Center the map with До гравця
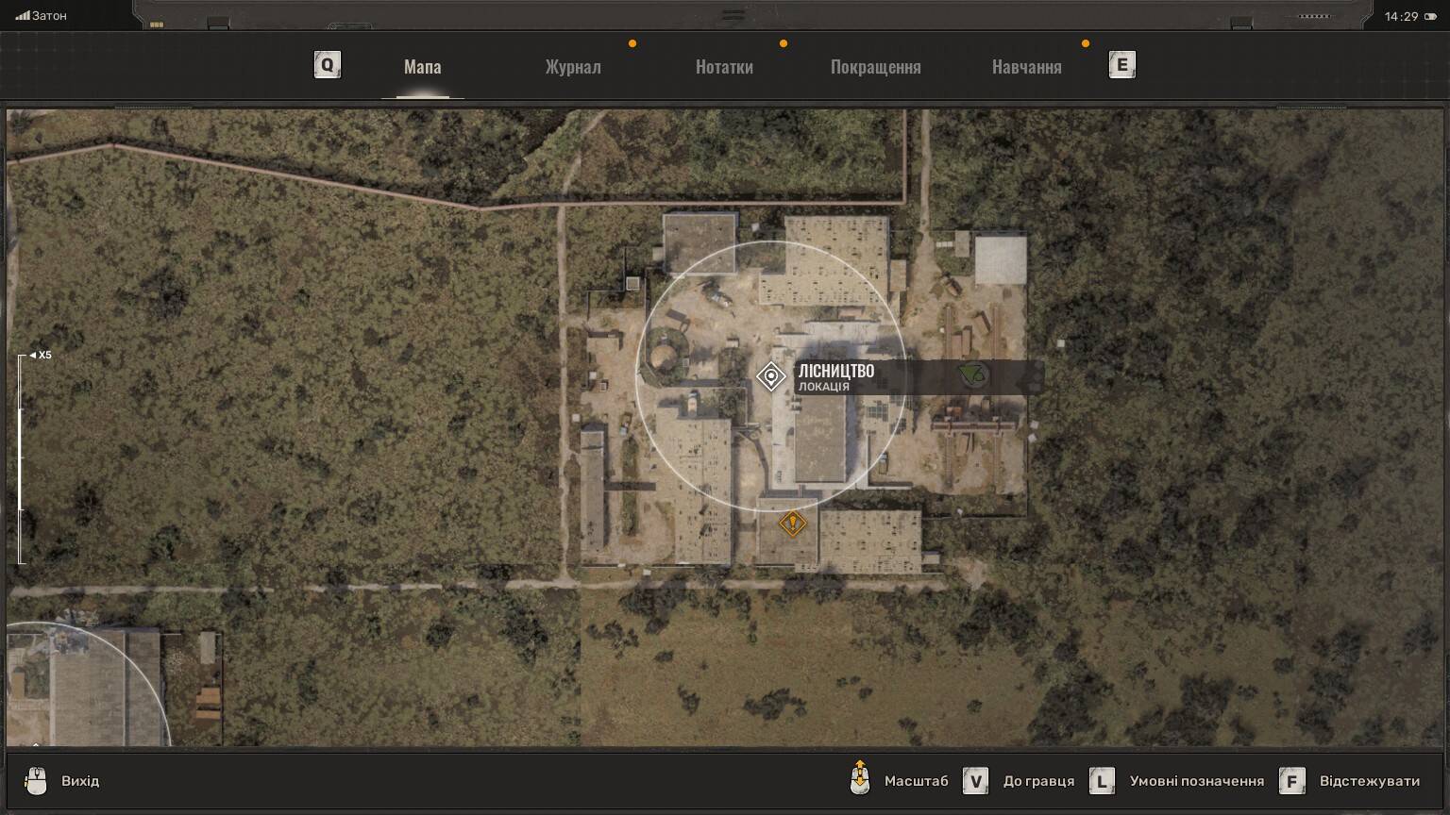 (1038, 781)
